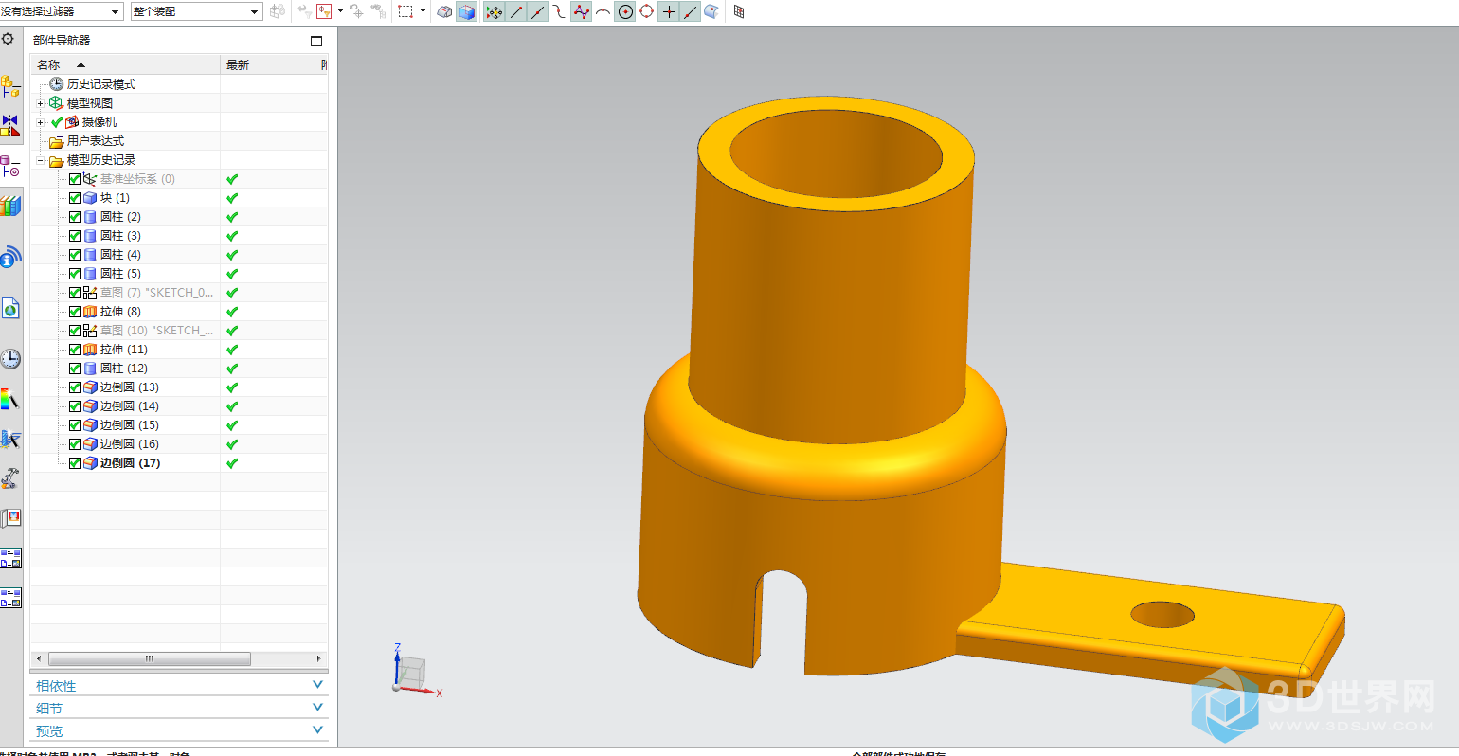Screen dimensions: 1459x756
Task: Toggle the Control Point snap icon
Action: pos(560,11)
